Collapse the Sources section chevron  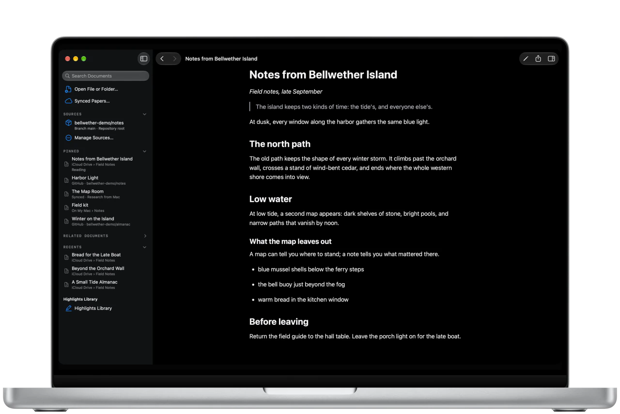pyautogui.click(x=144, y=114)
